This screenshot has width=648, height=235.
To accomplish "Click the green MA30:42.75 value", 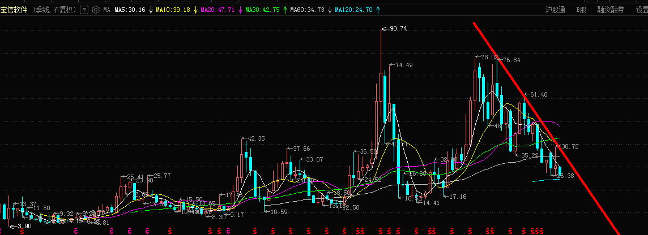I will click(x=262, y=10).
